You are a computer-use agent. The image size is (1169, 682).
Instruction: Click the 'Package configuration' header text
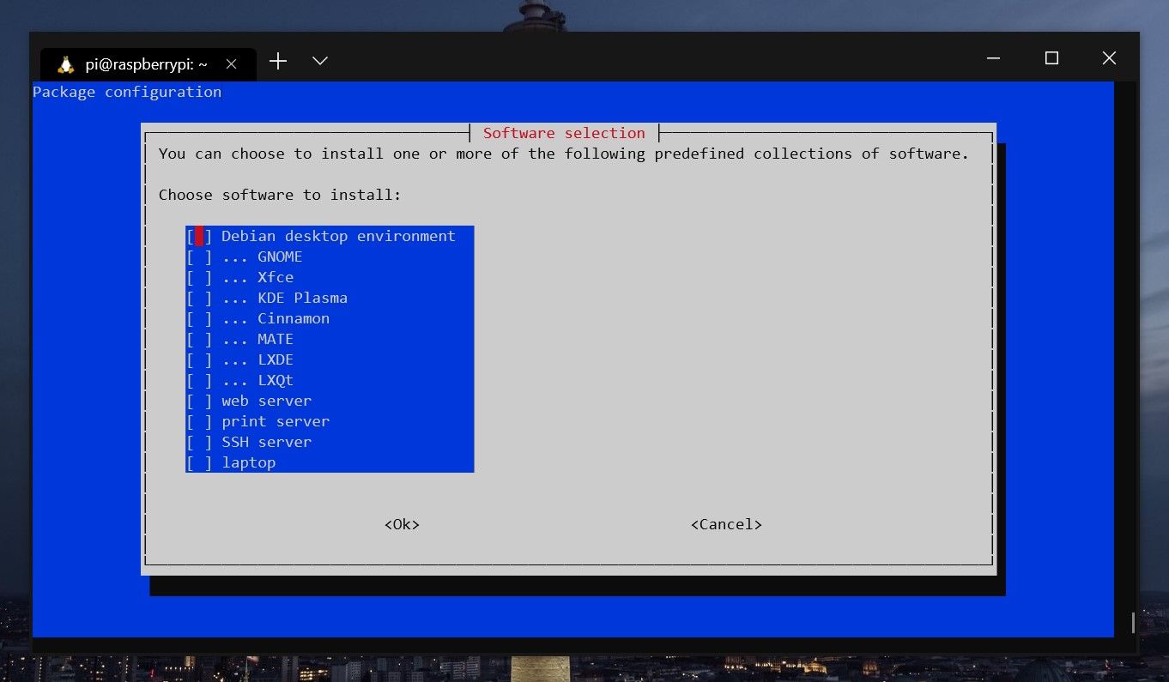127,92
